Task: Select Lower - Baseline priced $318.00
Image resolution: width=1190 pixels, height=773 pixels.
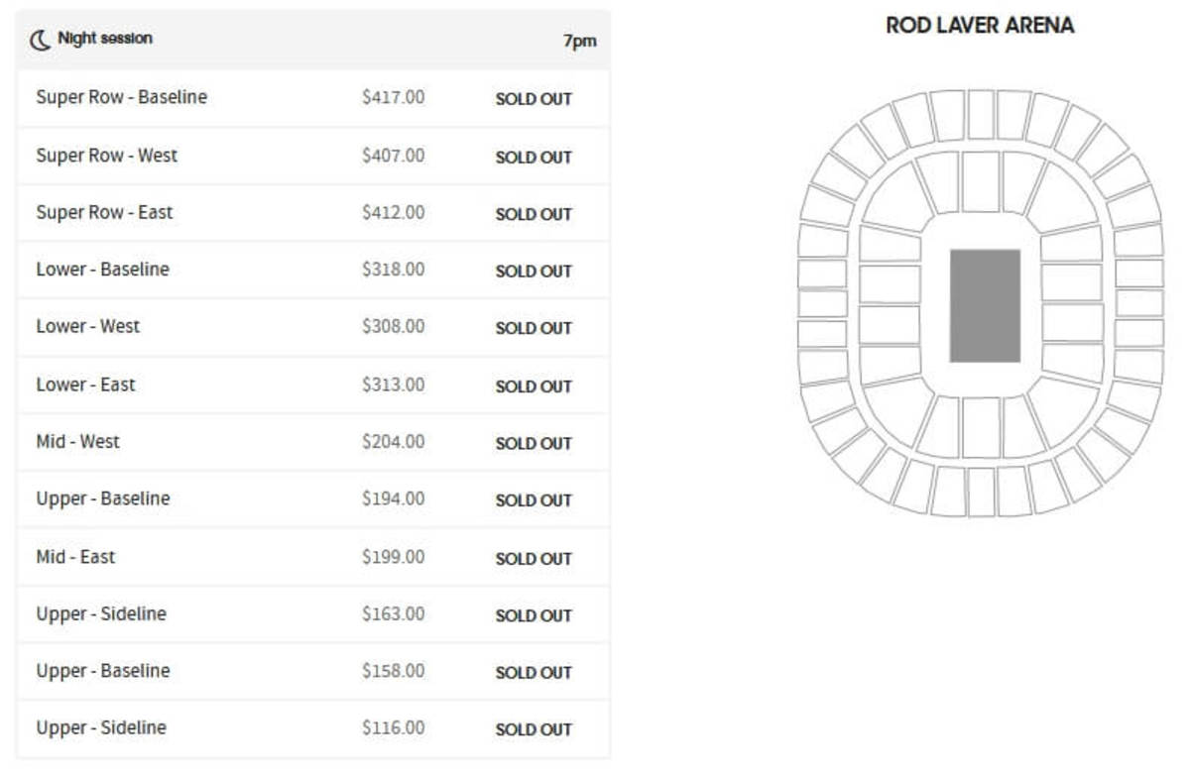Action: 312,270
